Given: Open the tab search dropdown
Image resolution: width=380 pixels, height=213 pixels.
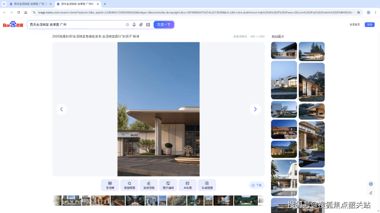Looking at the screenshot, I should point(4,4).
